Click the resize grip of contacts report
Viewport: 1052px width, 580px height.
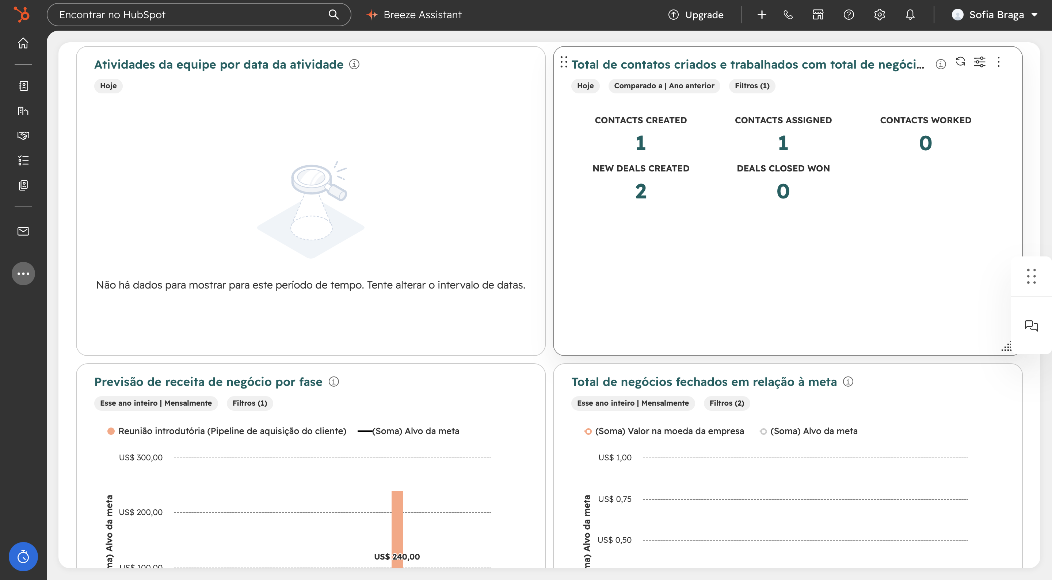pyautogui.click(x=1007, y=346)
